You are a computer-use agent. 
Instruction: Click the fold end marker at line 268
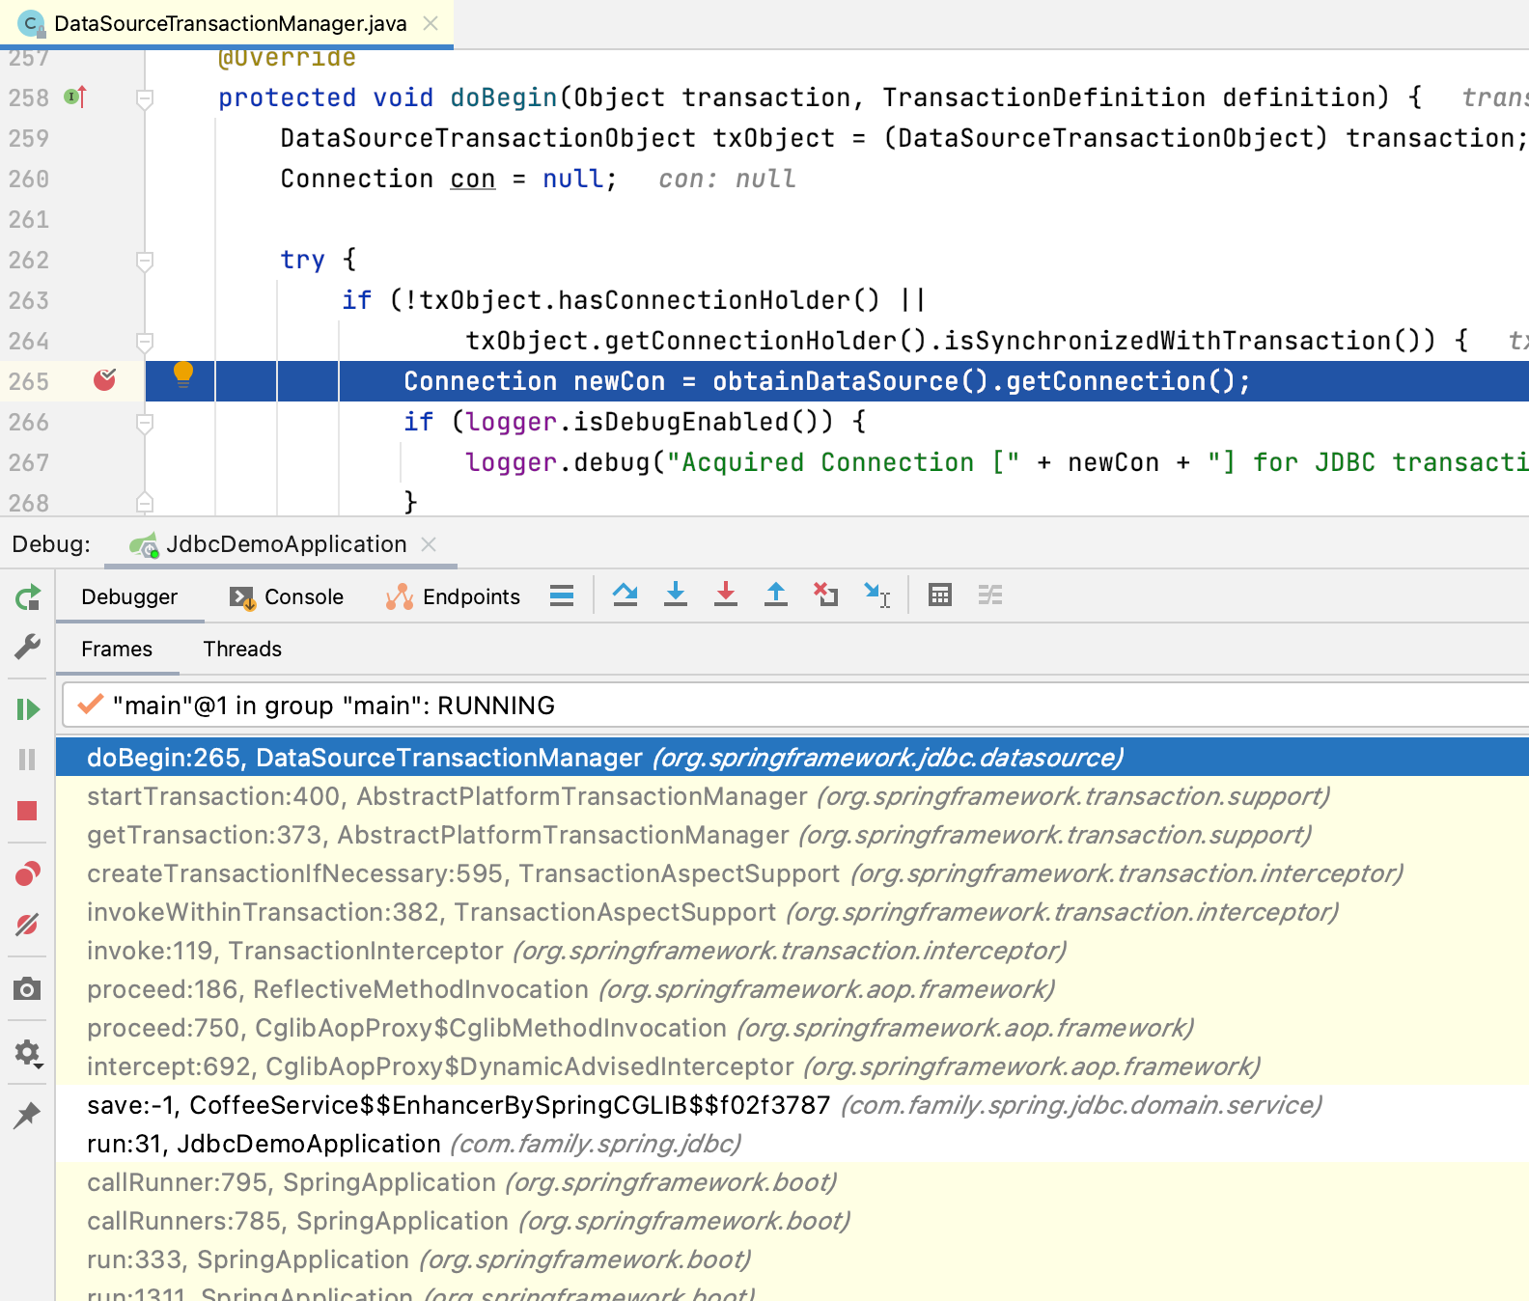tap(145, 502)
